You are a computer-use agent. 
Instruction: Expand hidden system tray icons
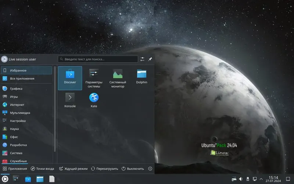coord(261,179)
